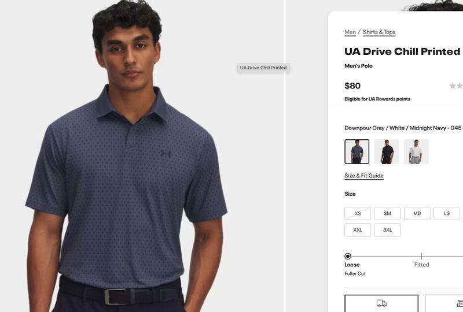Go to the Men breadcrumb link

point(350,32)
